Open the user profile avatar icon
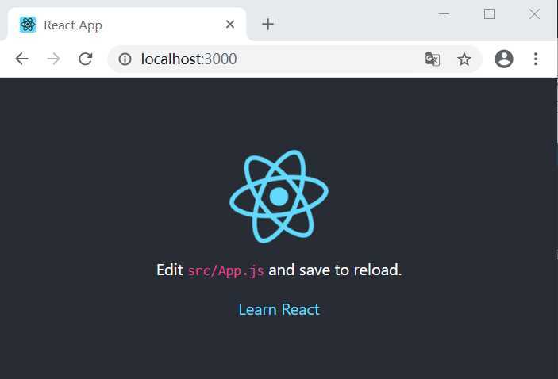The image size is (558, 379). (x=504, y=59)
